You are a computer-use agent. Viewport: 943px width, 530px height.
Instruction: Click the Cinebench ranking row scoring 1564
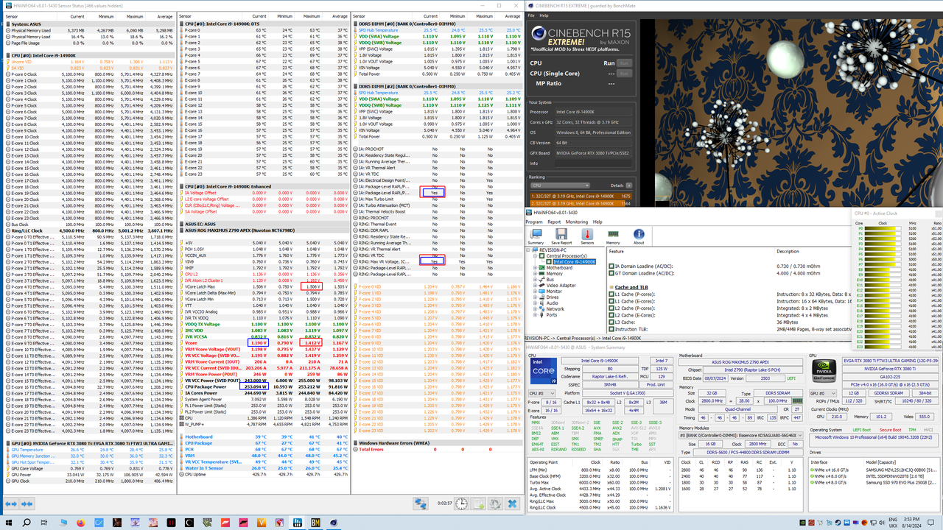581,203
